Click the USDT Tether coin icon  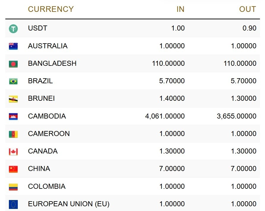click(x=13, y=29)
